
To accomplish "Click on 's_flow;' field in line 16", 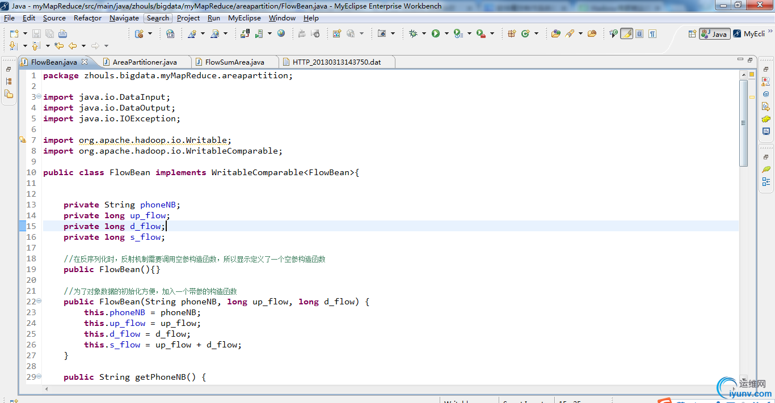I will pyautogui.click(x=148, y=237).
